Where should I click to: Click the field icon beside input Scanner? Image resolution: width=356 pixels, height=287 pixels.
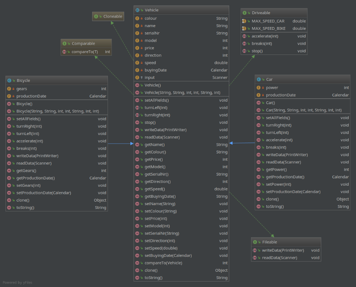[137, 77]
